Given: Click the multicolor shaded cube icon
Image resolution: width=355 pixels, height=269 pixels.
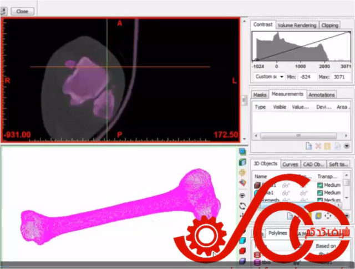Looking at the screenshot, I should (x=242, y=183).
